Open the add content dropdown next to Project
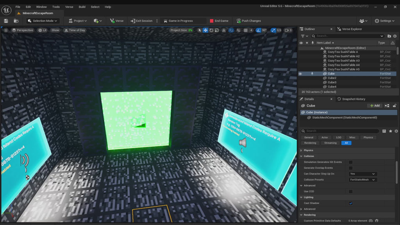This screenshot has width=400, height=225. click(x=98, y=21)
